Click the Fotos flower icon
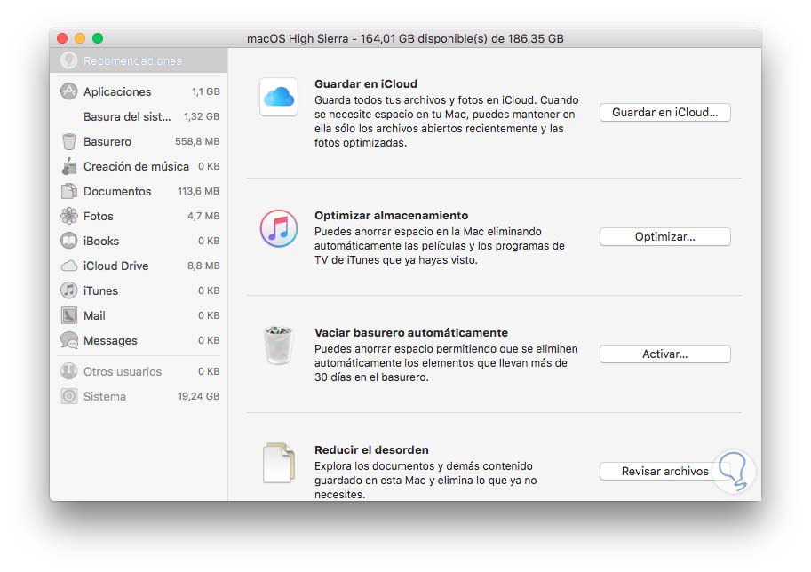Screen dimensions: 811x572 (68, 216)
